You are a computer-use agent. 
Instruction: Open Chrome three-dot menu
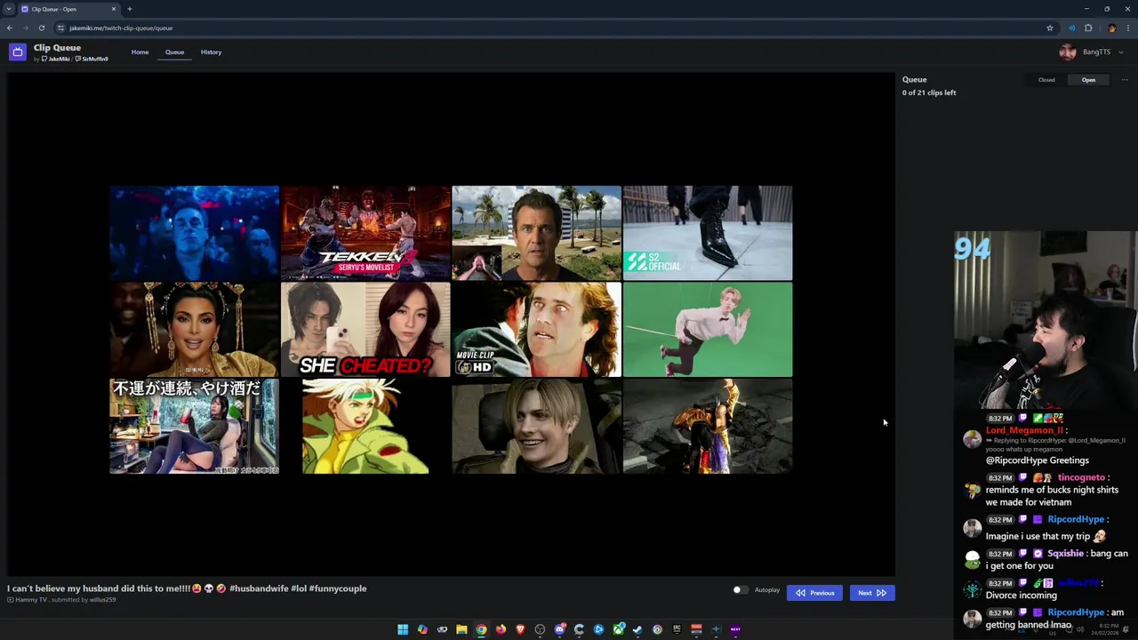pos(1127,28)
